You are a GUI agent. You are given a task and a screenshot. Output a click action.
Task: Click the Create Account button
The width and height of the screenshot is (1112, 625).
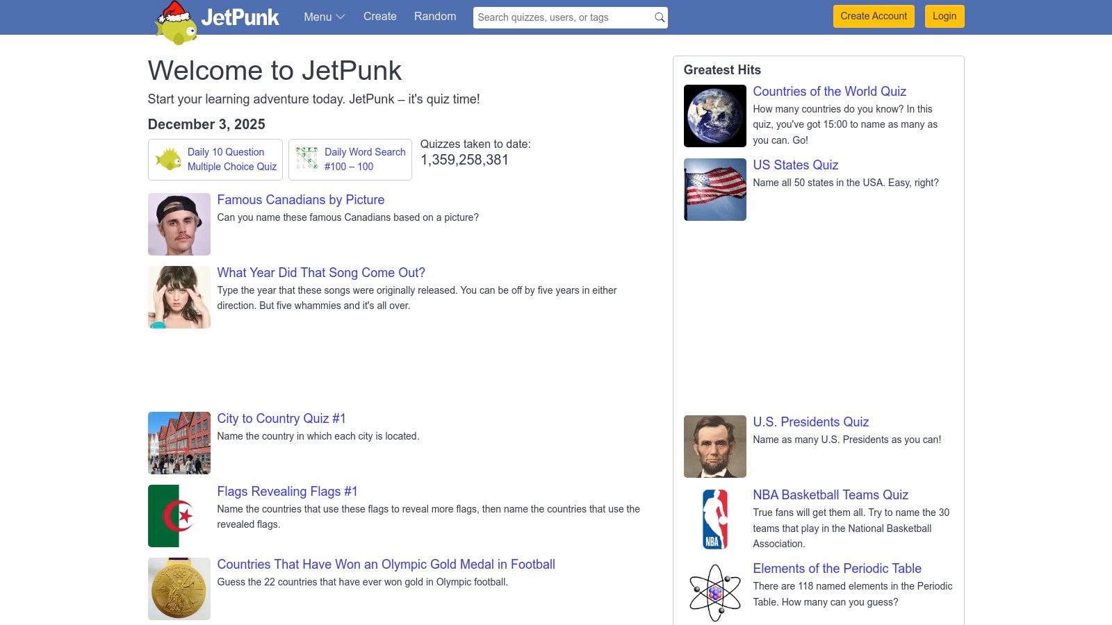click(x=873, y=16)
